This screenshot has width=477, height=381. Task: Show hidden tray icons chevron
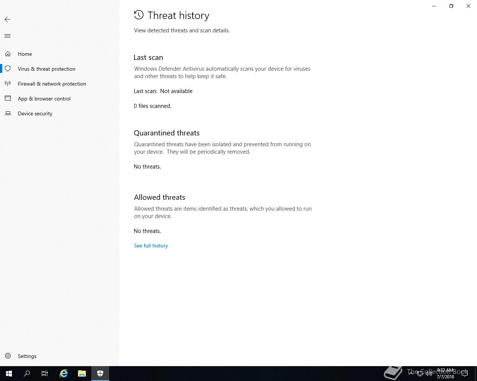click(411, 374)
